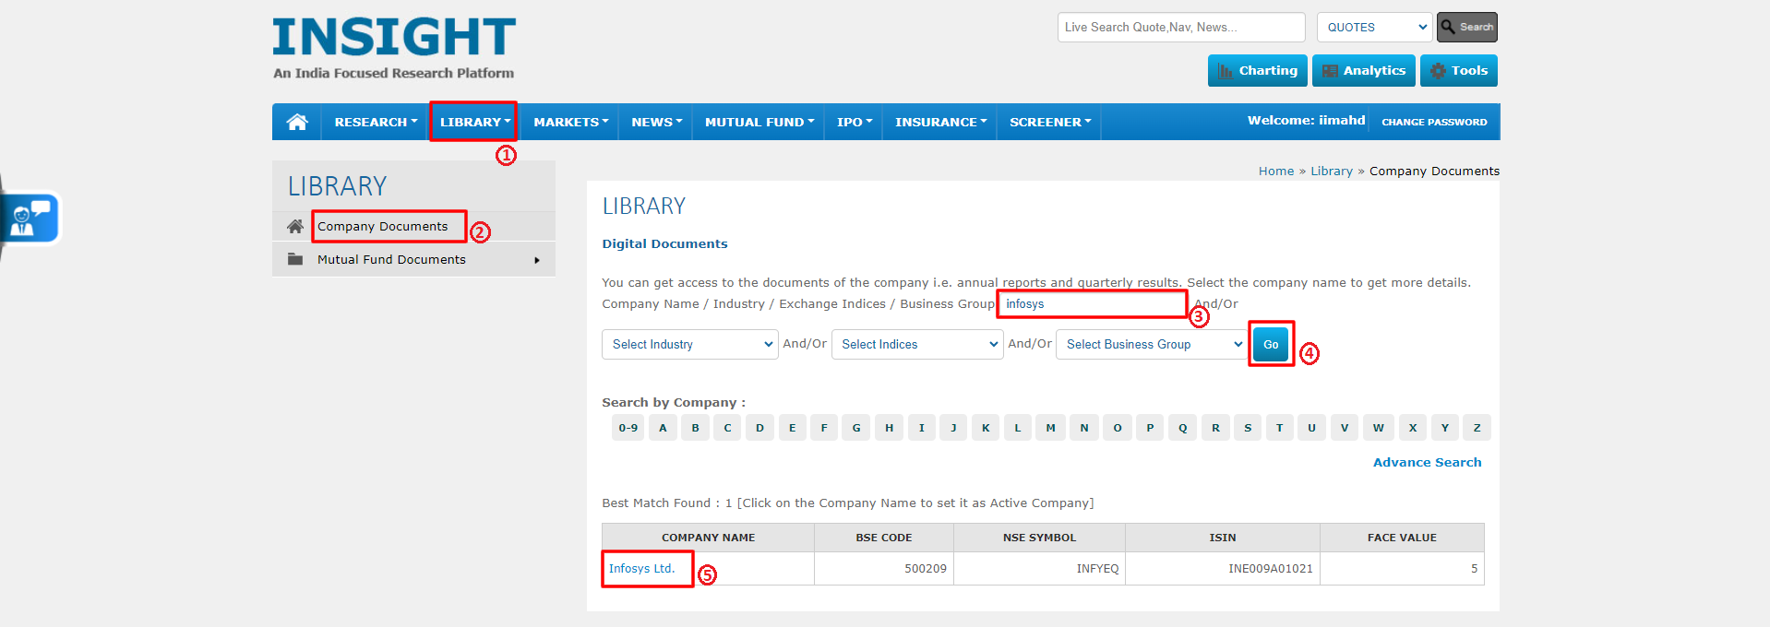The height and width of the screenshot is (627, 1770).
Task: Filter companies by letter Y
Action: point(1444,428)
